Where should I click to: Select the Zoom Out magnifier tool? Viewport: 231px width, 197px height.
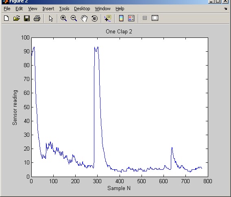74,18
